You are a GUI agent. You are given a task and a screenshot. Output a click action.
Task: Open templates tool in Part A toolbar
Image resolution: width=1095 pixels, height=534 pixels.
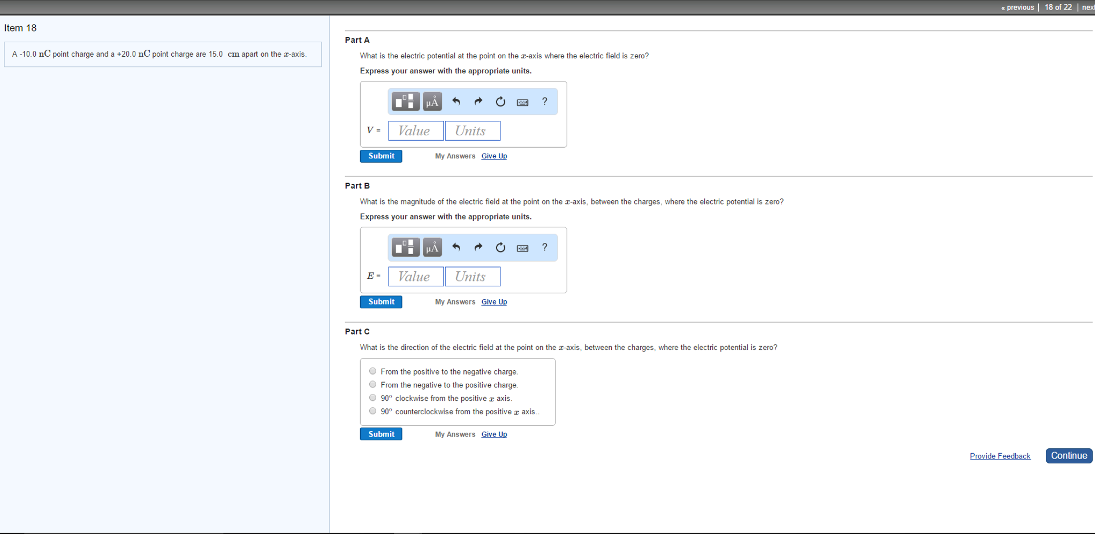405,102
